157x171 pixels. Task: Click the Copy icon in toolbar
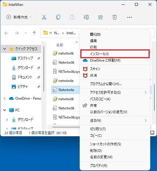58,17
